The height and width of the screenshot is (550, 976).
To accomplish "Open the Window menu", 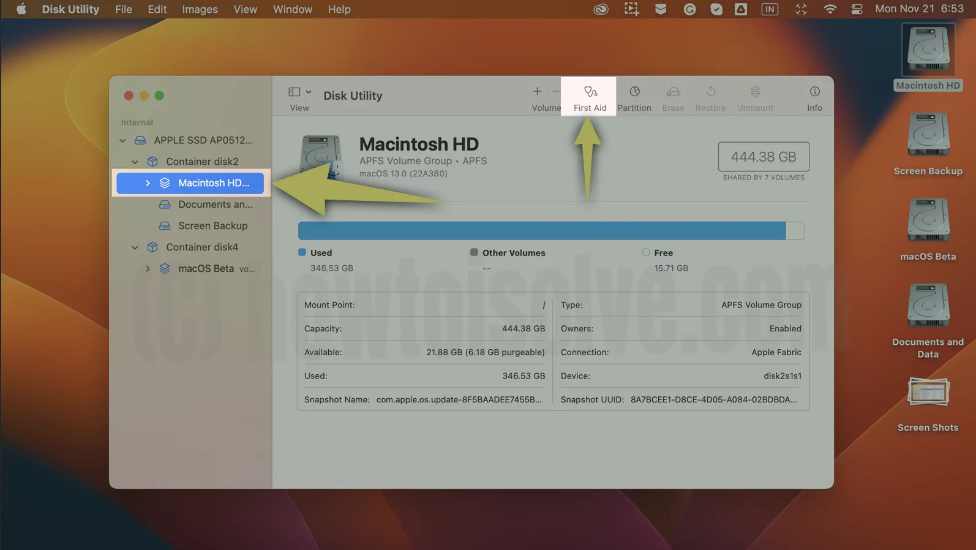I will [x=292, y=9].
